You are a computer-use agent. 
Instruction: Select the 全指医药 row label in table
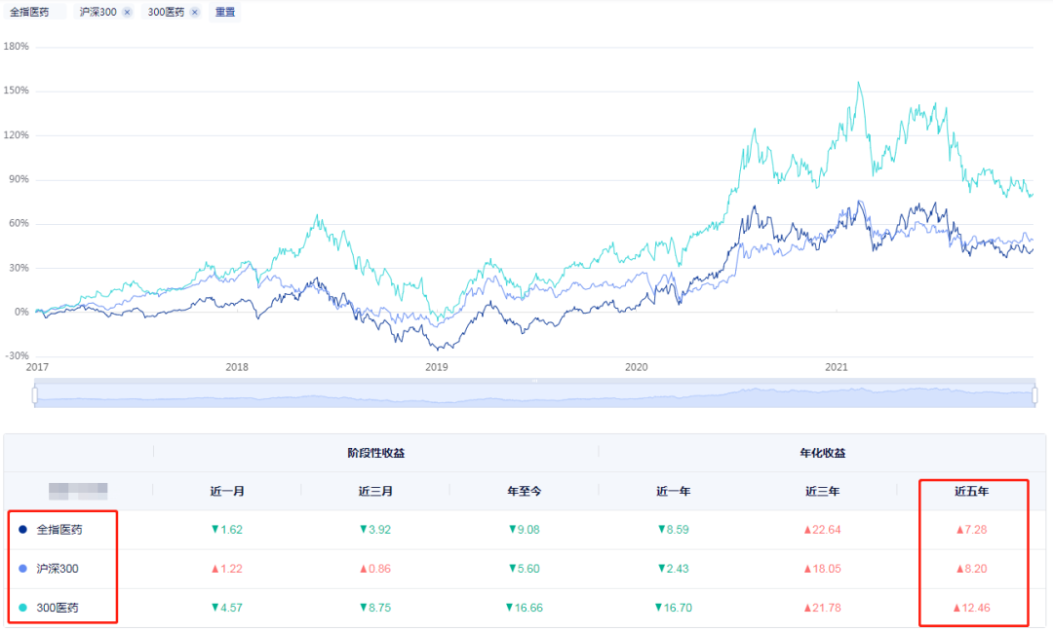click(x=59, y=530)
